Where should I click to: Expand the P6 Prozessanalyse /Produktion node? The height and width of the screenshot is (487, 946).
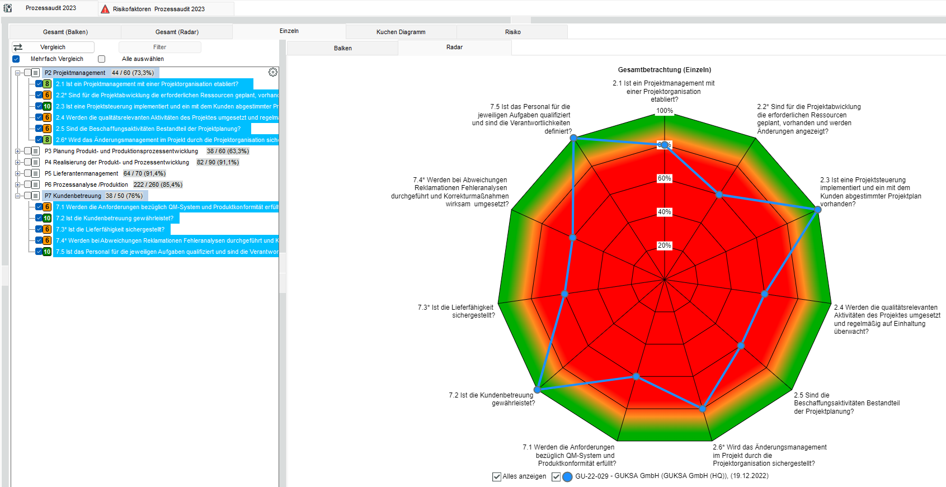pyautogui.click(x=18, y=185)
